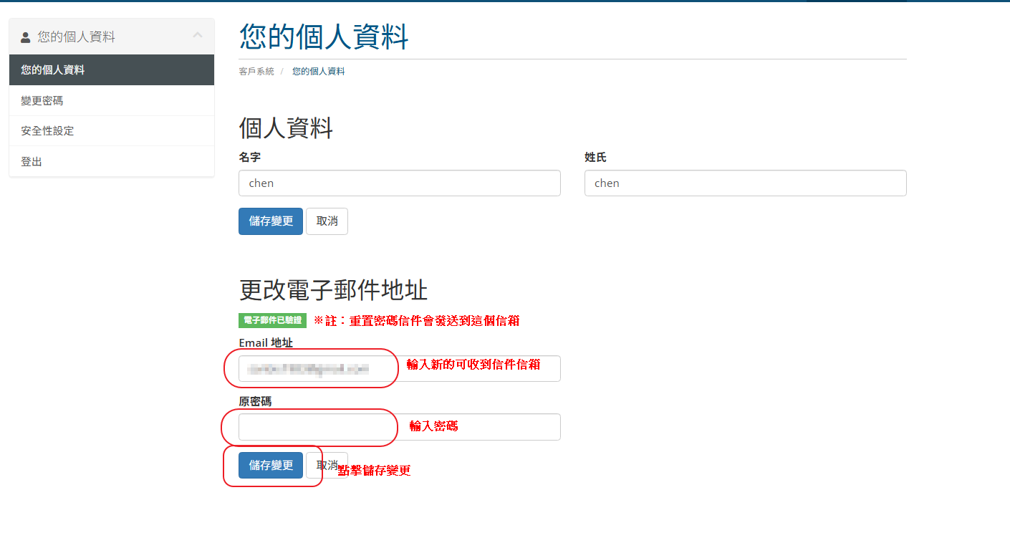Viewport: 1010px width, 538px height.
Task: Save changes in the 個人資料 section
Action: 271,221
